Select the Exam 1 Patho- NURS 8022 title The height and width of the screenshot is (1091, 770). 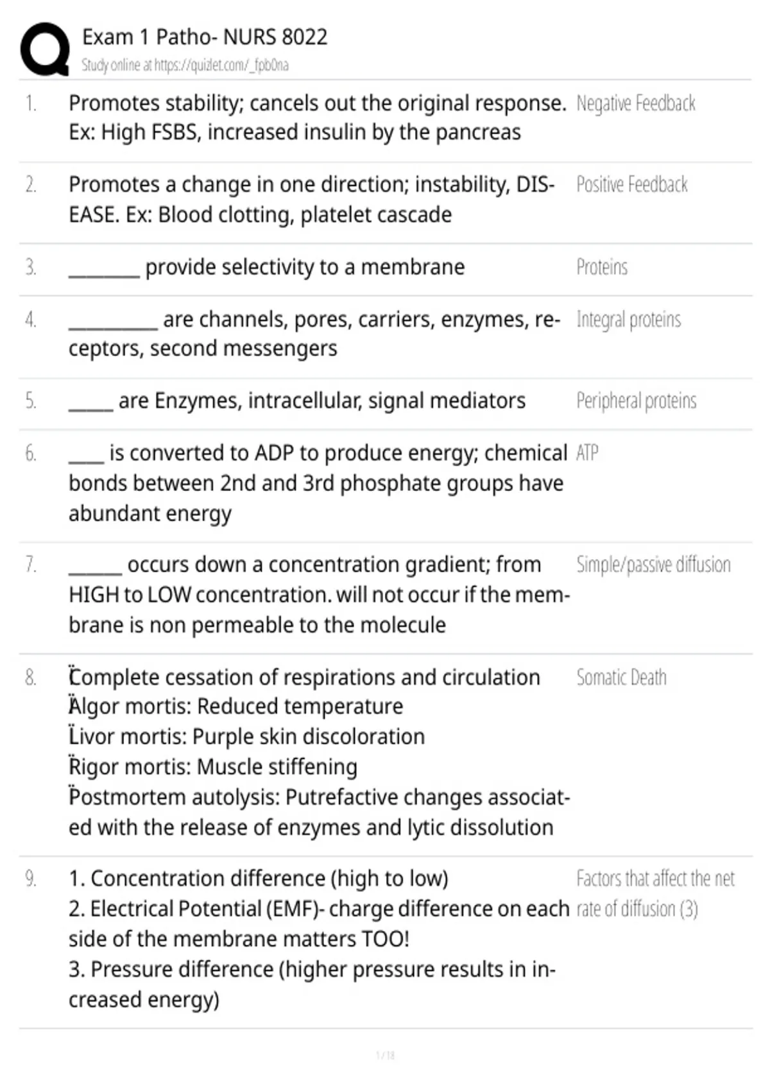coord(205,37)
